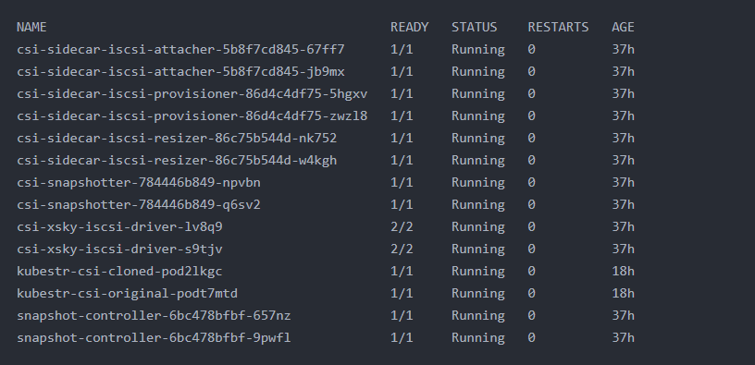Screen dimensions: 755x365
Task: Click kubestr-csi-cloned-pod2lkgc pod name
Action: tap(119, 272)
